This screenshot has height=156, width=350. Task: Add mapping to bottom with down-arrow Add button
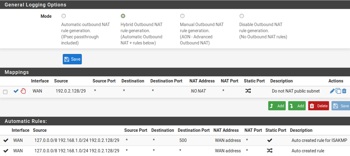pyautogui.click(x=297, y=106)
